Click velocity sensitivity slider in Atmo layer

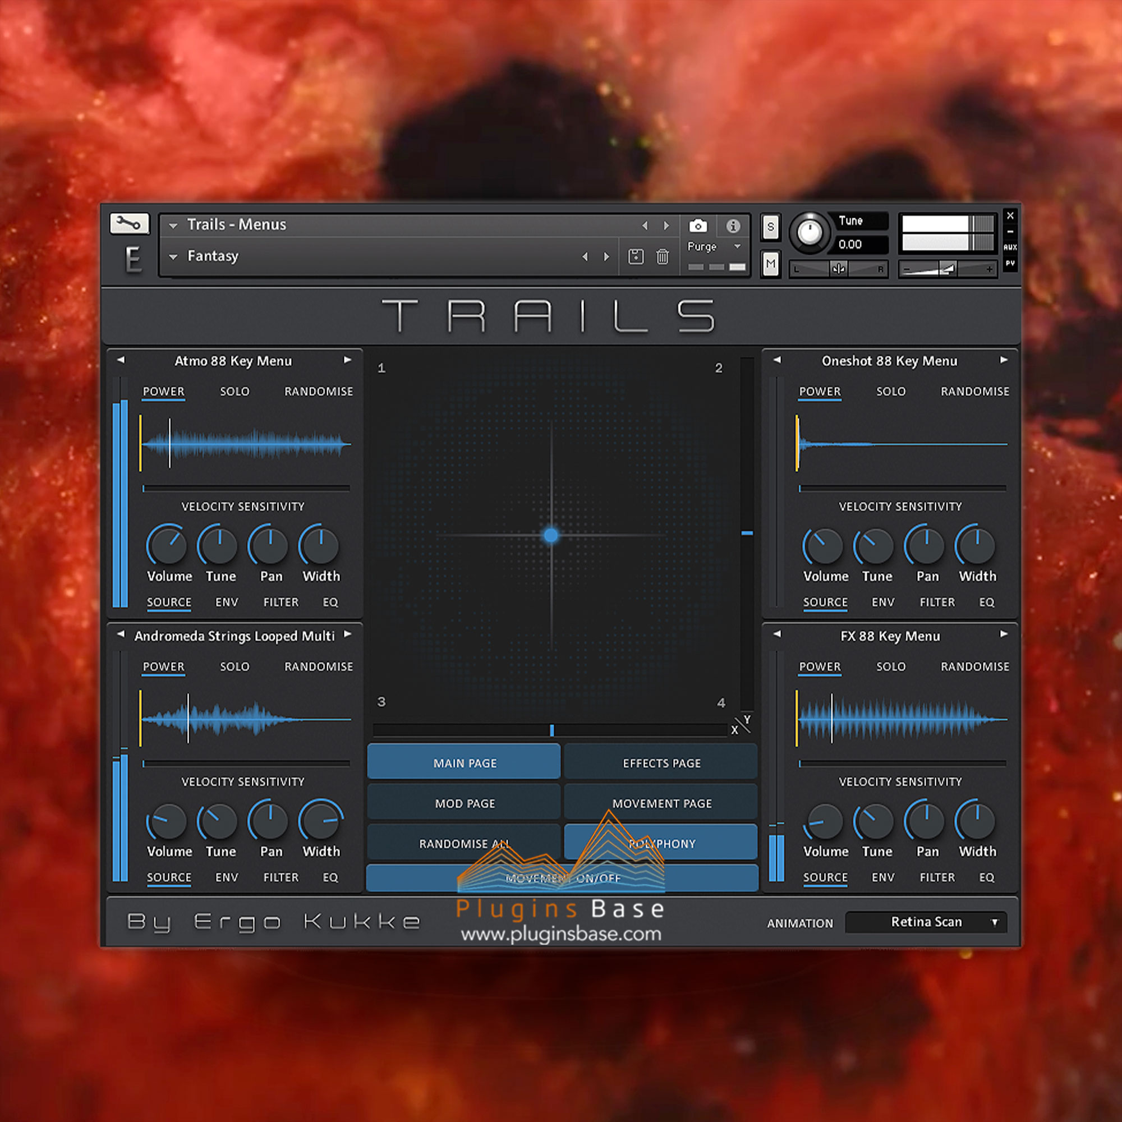tap(246, 489)
